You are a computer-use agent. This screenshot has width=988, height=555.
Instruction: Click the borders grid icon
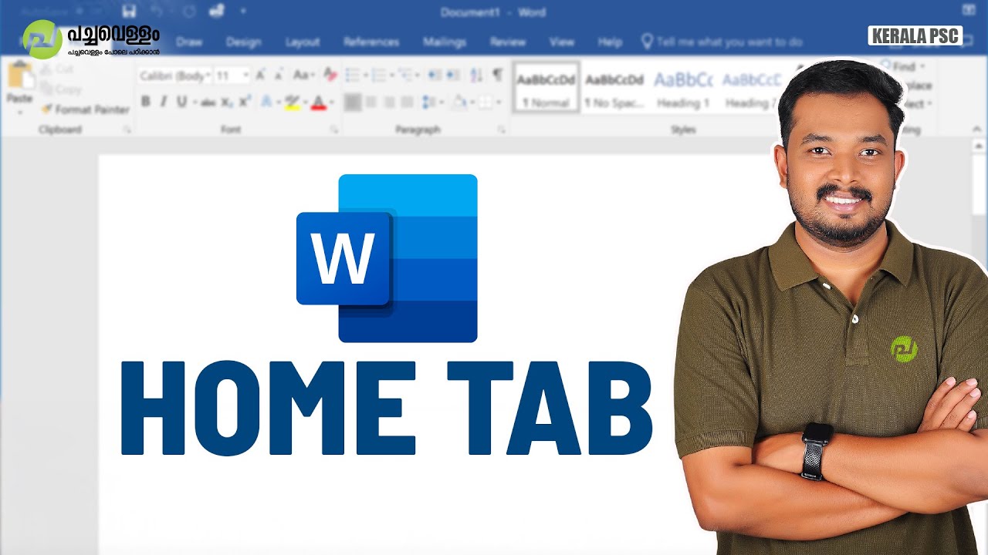tap(485, 102)
